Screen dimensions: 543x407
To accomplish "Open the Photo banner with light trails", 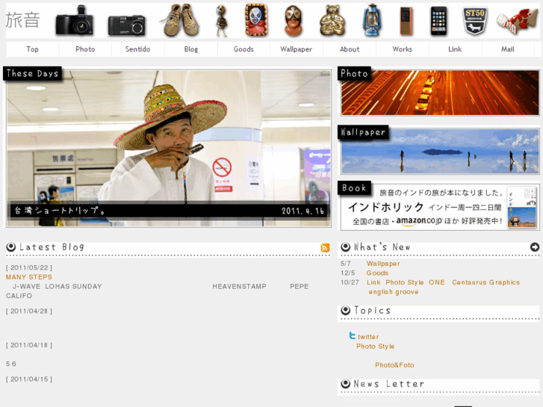I will pos(440,93).
